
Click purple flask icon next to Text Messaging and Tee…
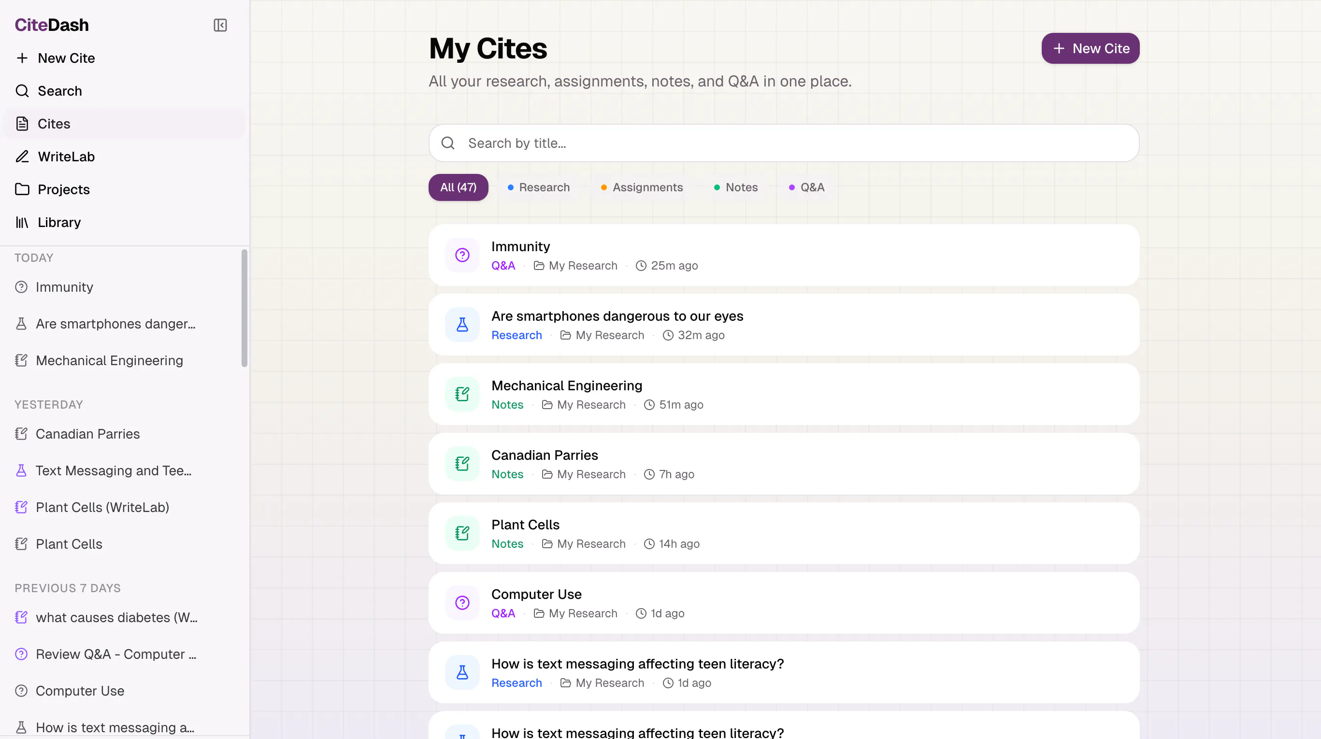21,470
